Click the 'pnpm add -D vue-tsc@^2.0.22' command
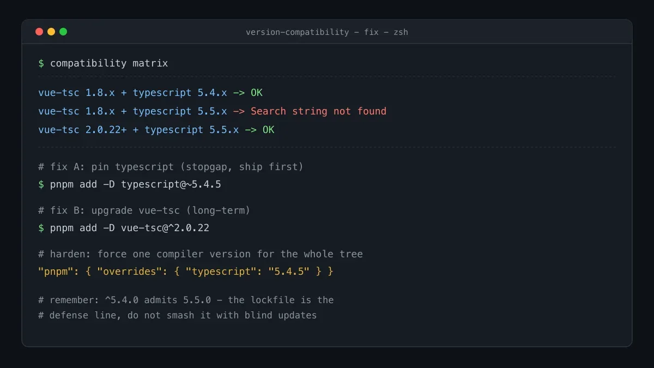 point(130,228)
